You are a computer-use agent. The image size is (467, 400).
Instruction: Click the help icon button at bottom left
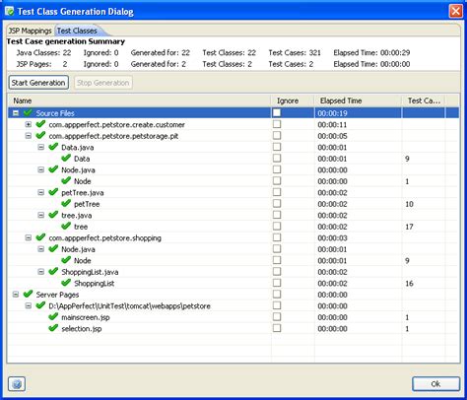point(17,383)
